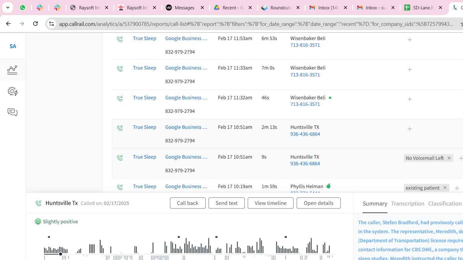Click the Slightly positive sentiment smiley icon
The image size is (463, 260).
[x=38, y=221]
